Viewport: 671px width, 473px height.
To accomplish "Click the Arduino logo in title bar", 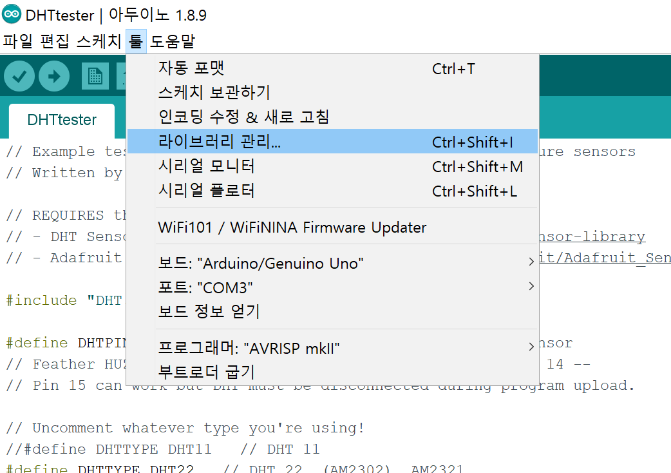I will (x=12, y=14).
